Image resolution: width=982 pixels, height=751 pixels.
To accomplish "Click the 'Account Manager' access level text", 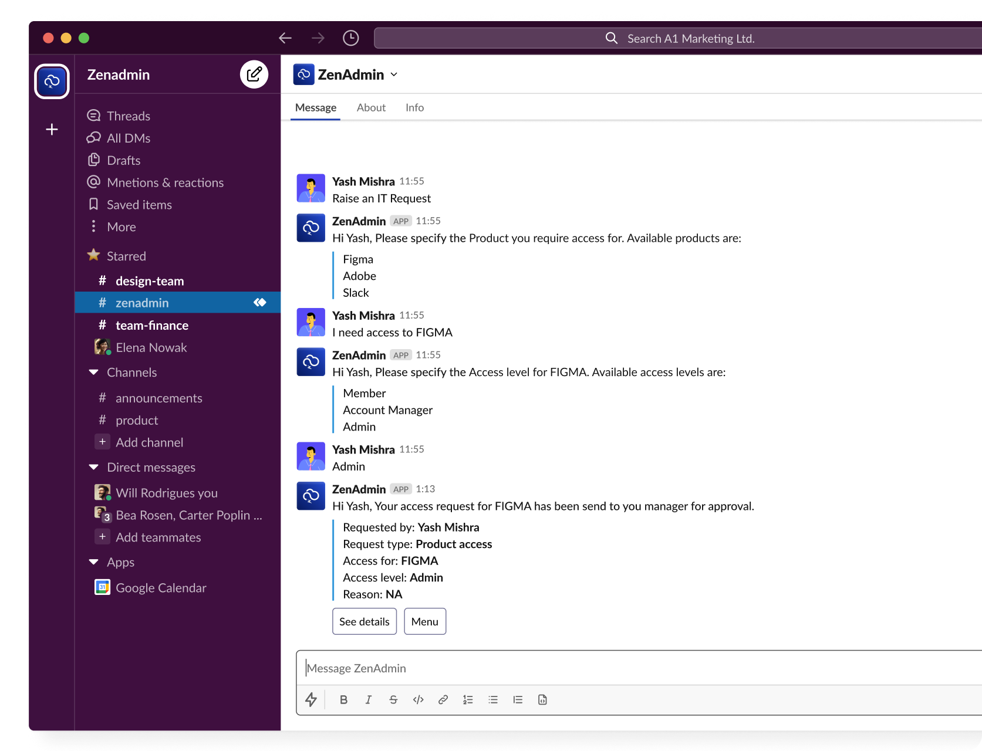I will [x=387, y=410].
